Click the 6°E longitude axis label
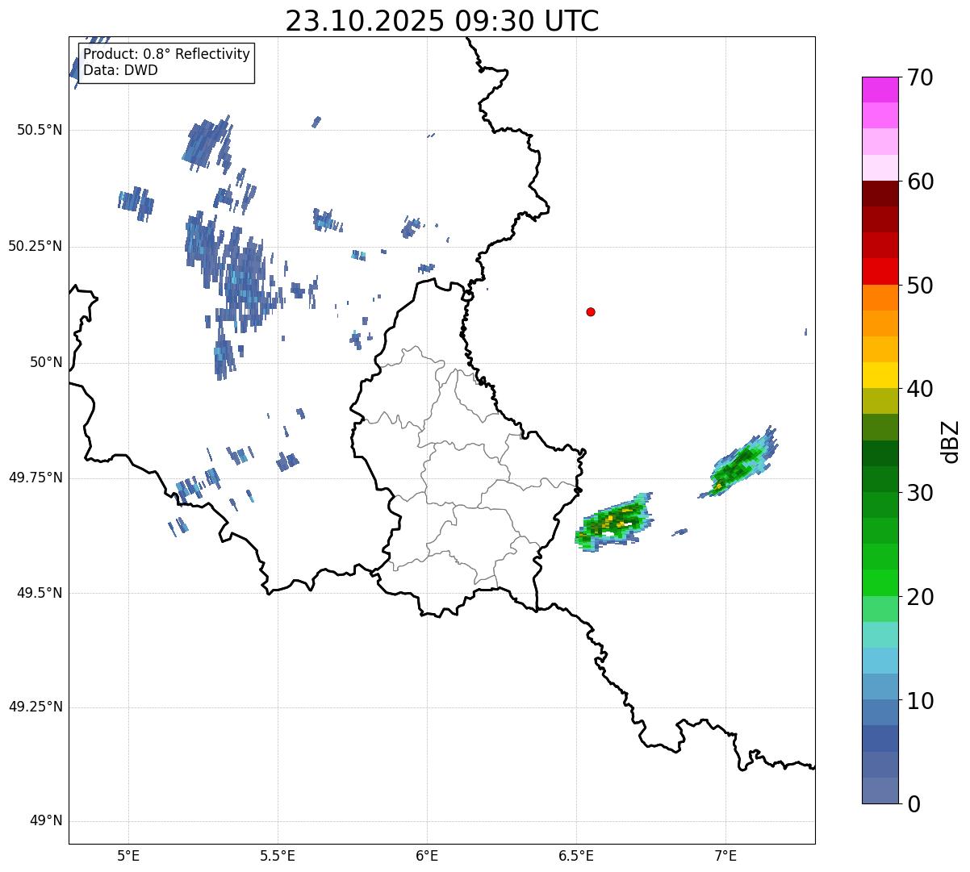The image size is (970, 872). 427,855
